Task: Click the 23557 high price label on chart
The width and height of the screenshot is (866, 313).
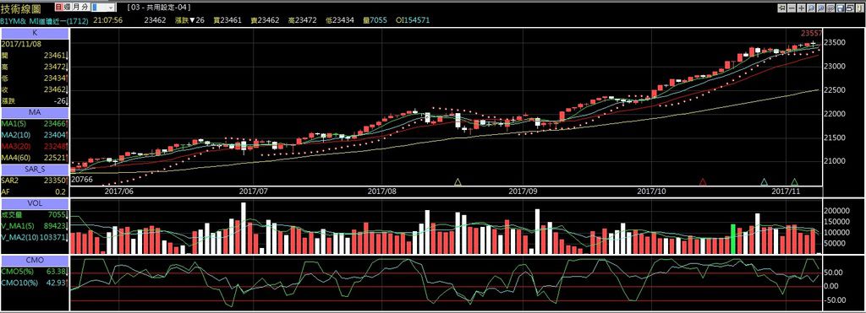Action: [811, 34]
